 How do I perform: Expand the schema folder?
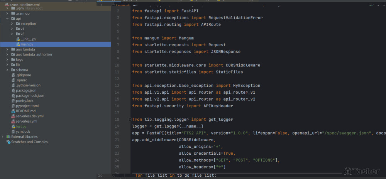7,70
